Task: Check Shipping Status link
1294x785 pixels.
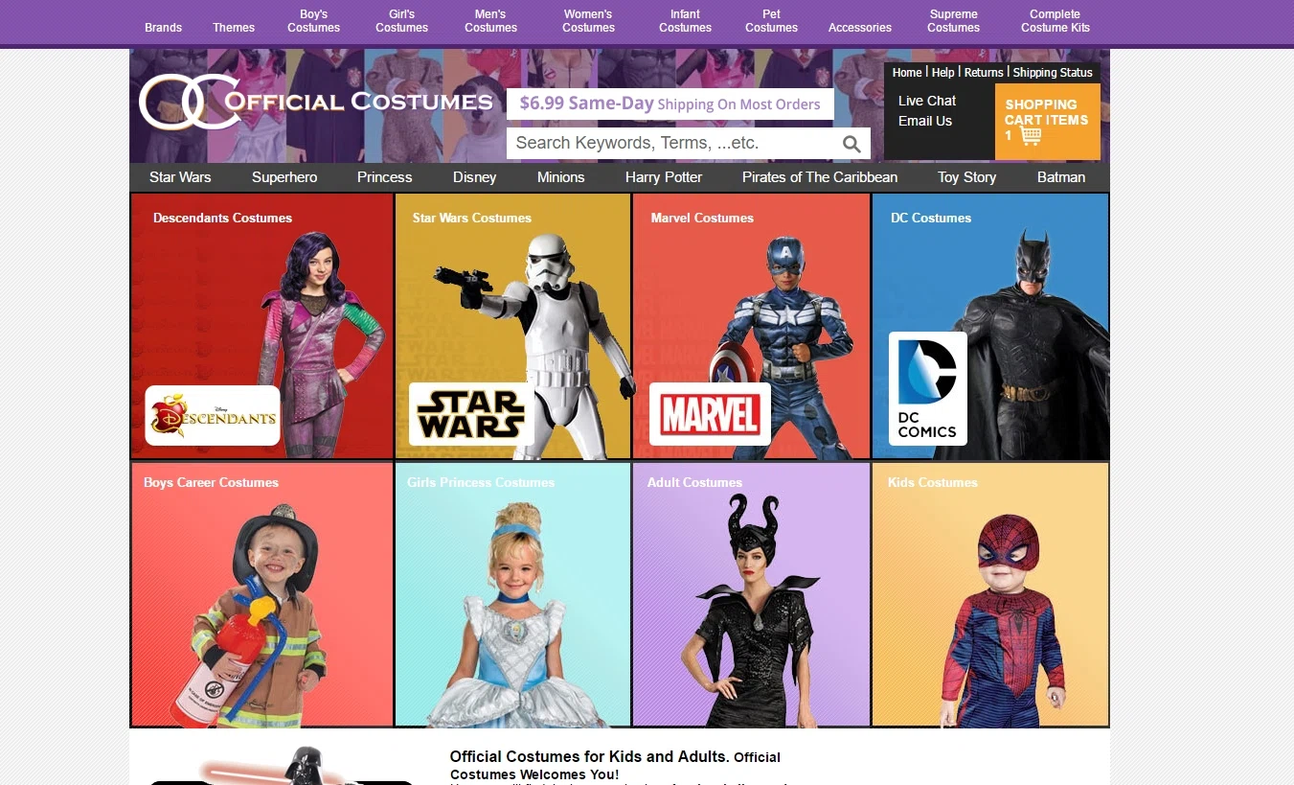Action: click(1052, 72)
